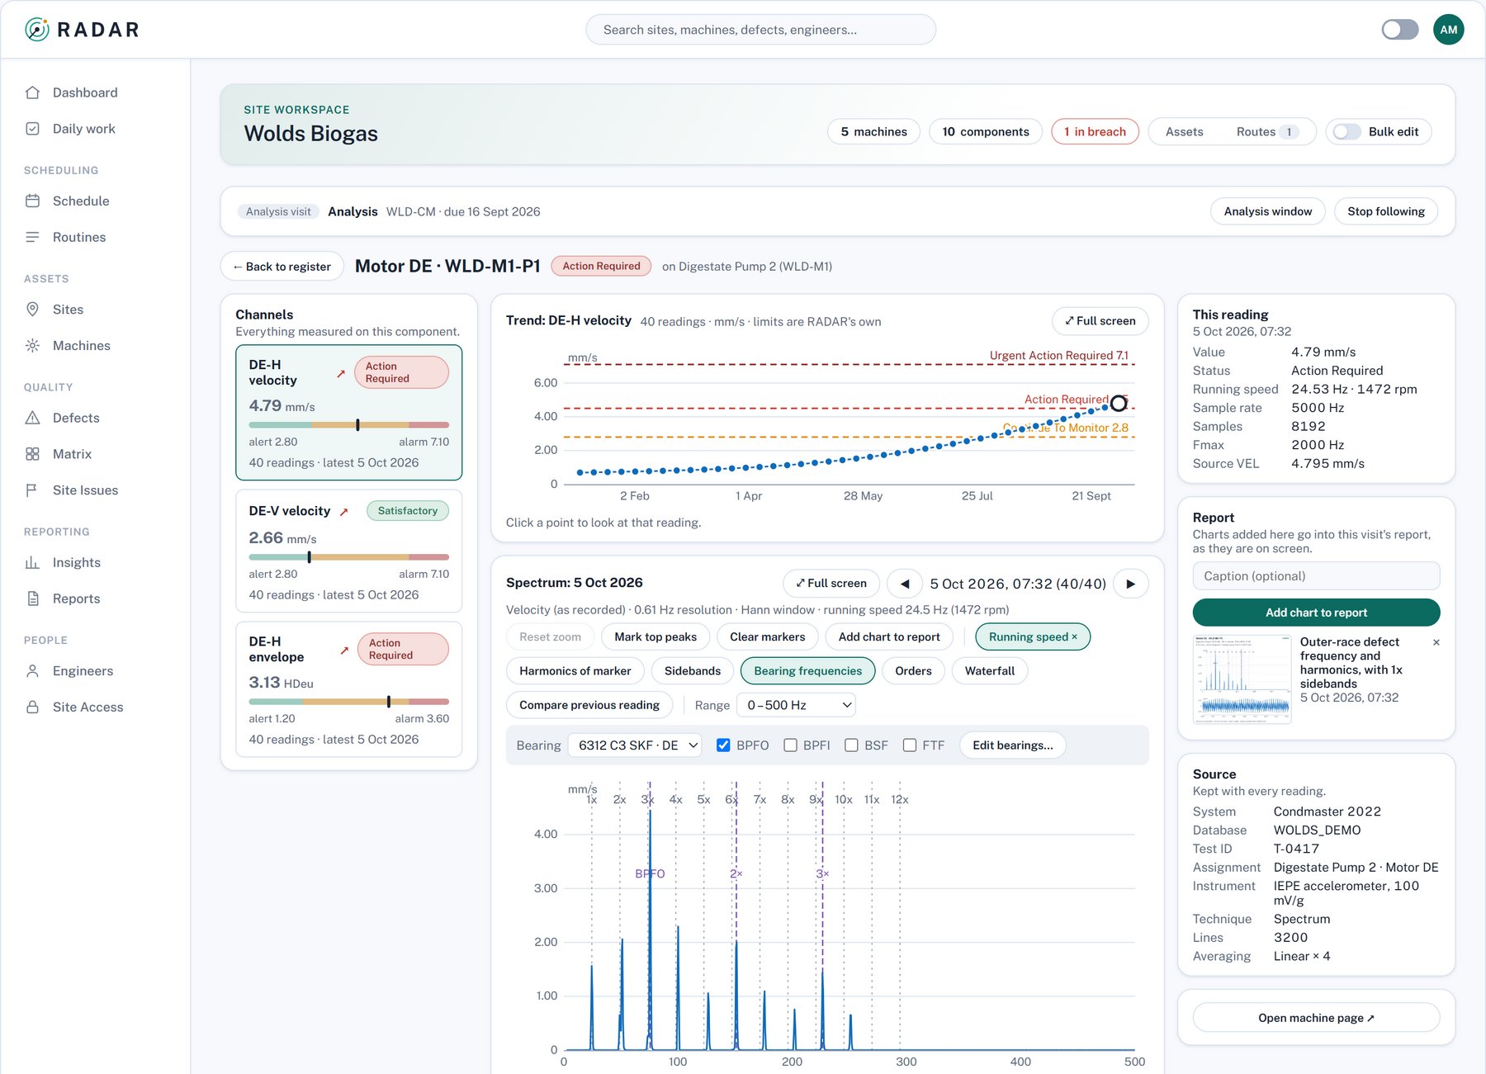Uncheck the BPFO checkbox
The image size is (1486, 1074).
(723, 745)
